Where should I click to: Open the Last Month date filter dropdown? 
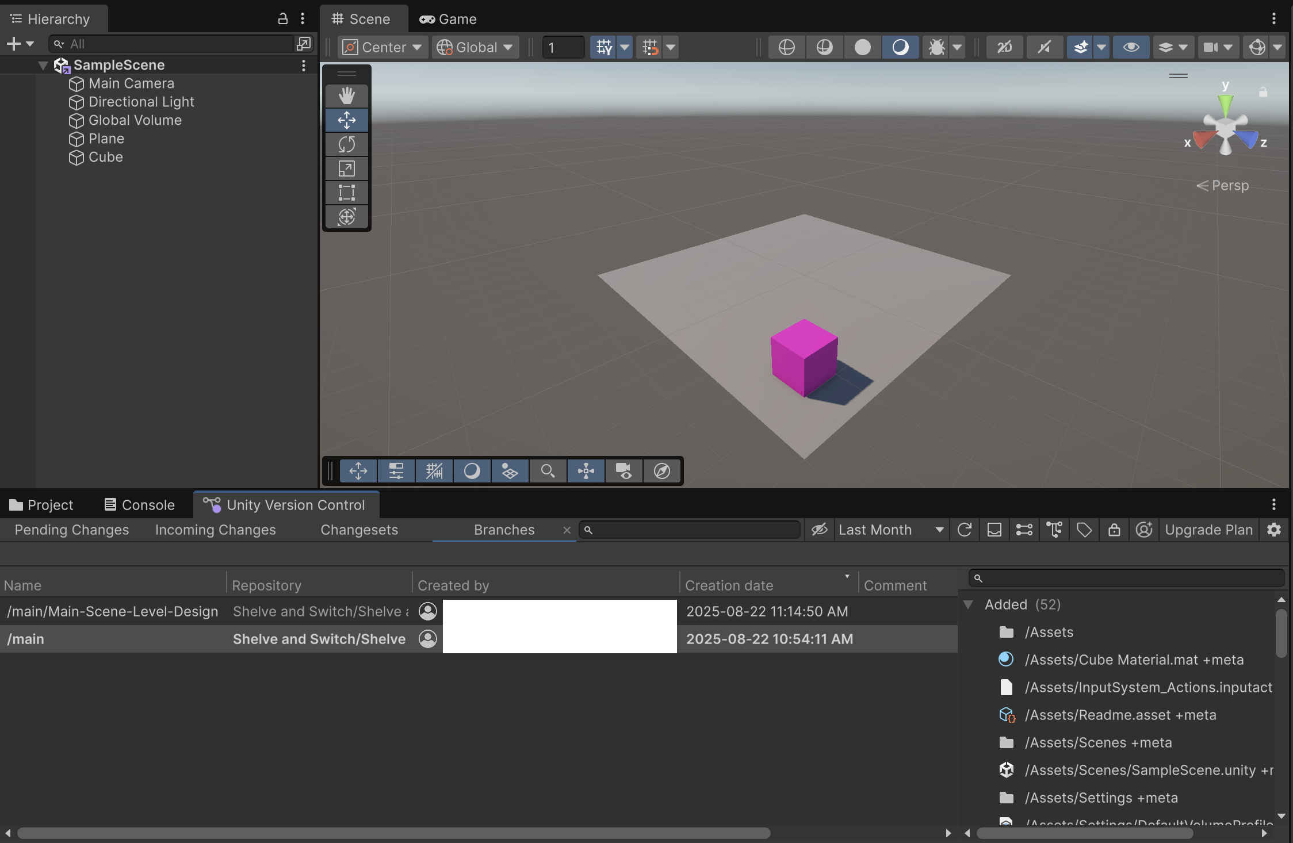[x=890, y=530]
